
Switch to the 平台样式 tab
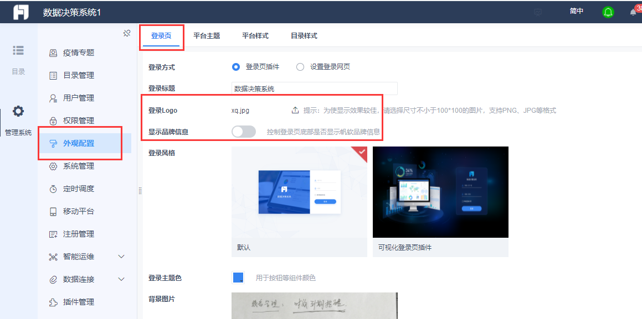coord(255,36)
